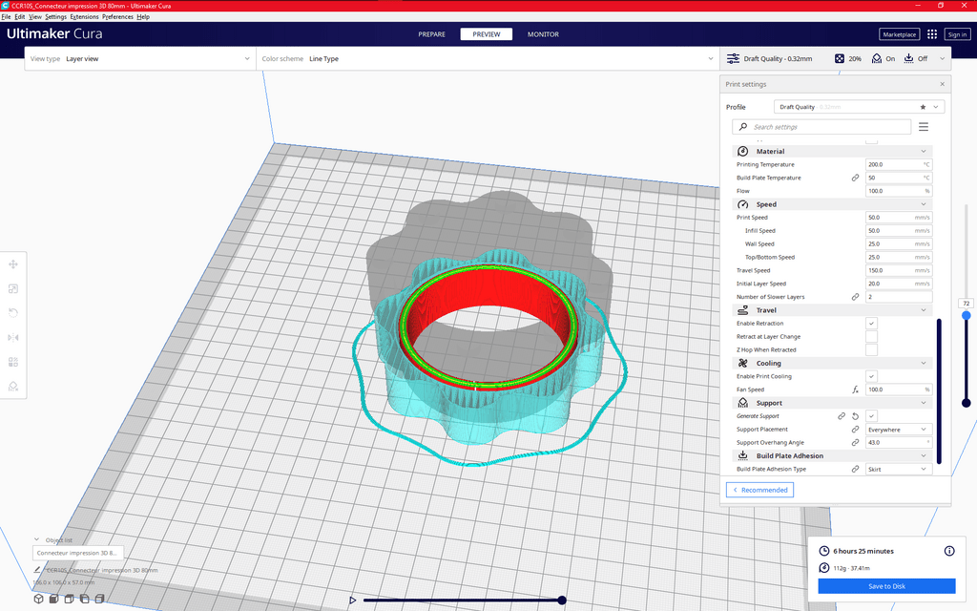Switch to right side view cube icon
Image resolution: width=977 pixels, height=611 pixels.
click(x=99, y=600)
